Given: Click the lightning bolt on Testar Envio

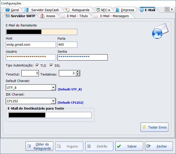Looking at the screenshot, I should coord(144,127).
